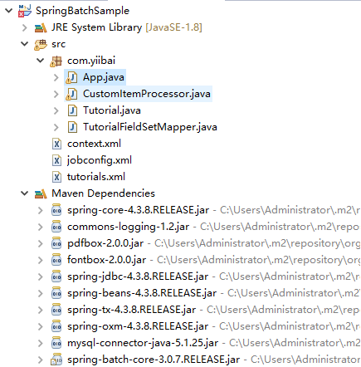This screenshot has width=361, height=367.
Task: Collapse the Maven Dependencies node
Action: 25,193
